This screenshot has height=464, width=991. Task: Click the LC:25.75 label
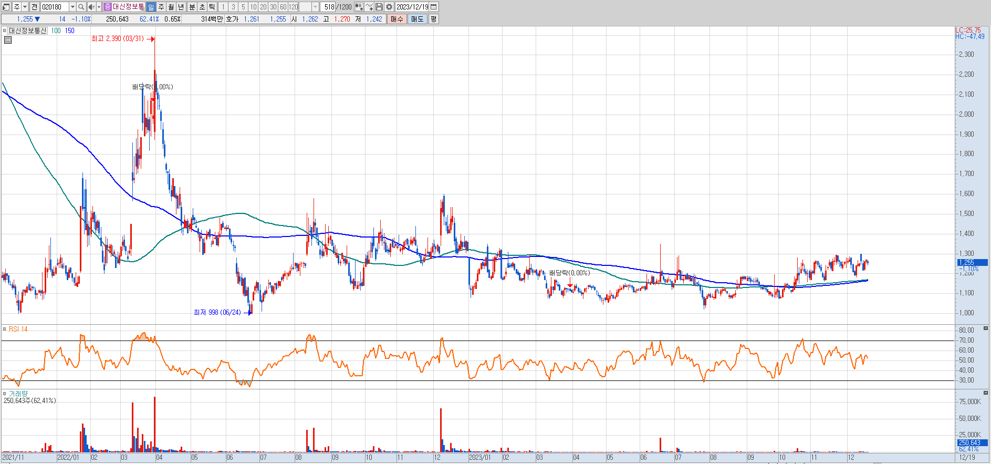[968, 30]
